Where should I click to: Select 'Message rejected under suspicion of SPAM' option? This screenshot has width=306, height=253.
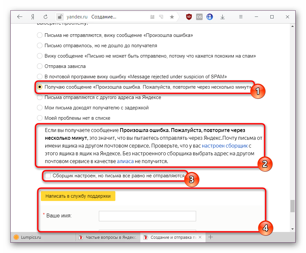coord(40,77)
